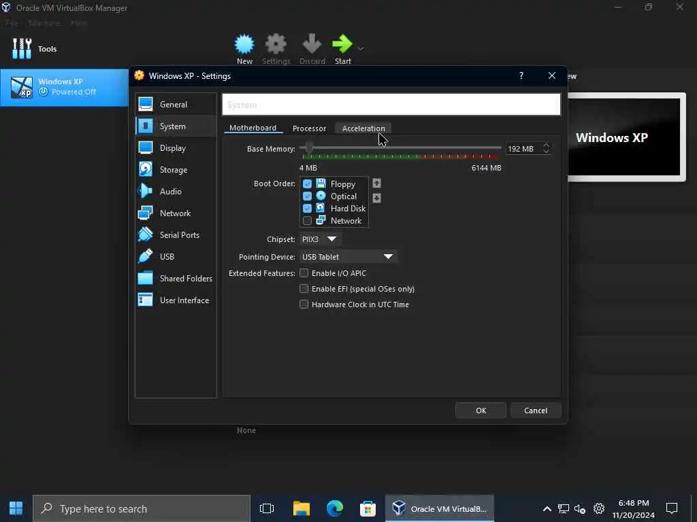The width and height of the screenshot is (697, 522).
Task: Open the Chipset PIIX3 dropdown
Action: 320,239
